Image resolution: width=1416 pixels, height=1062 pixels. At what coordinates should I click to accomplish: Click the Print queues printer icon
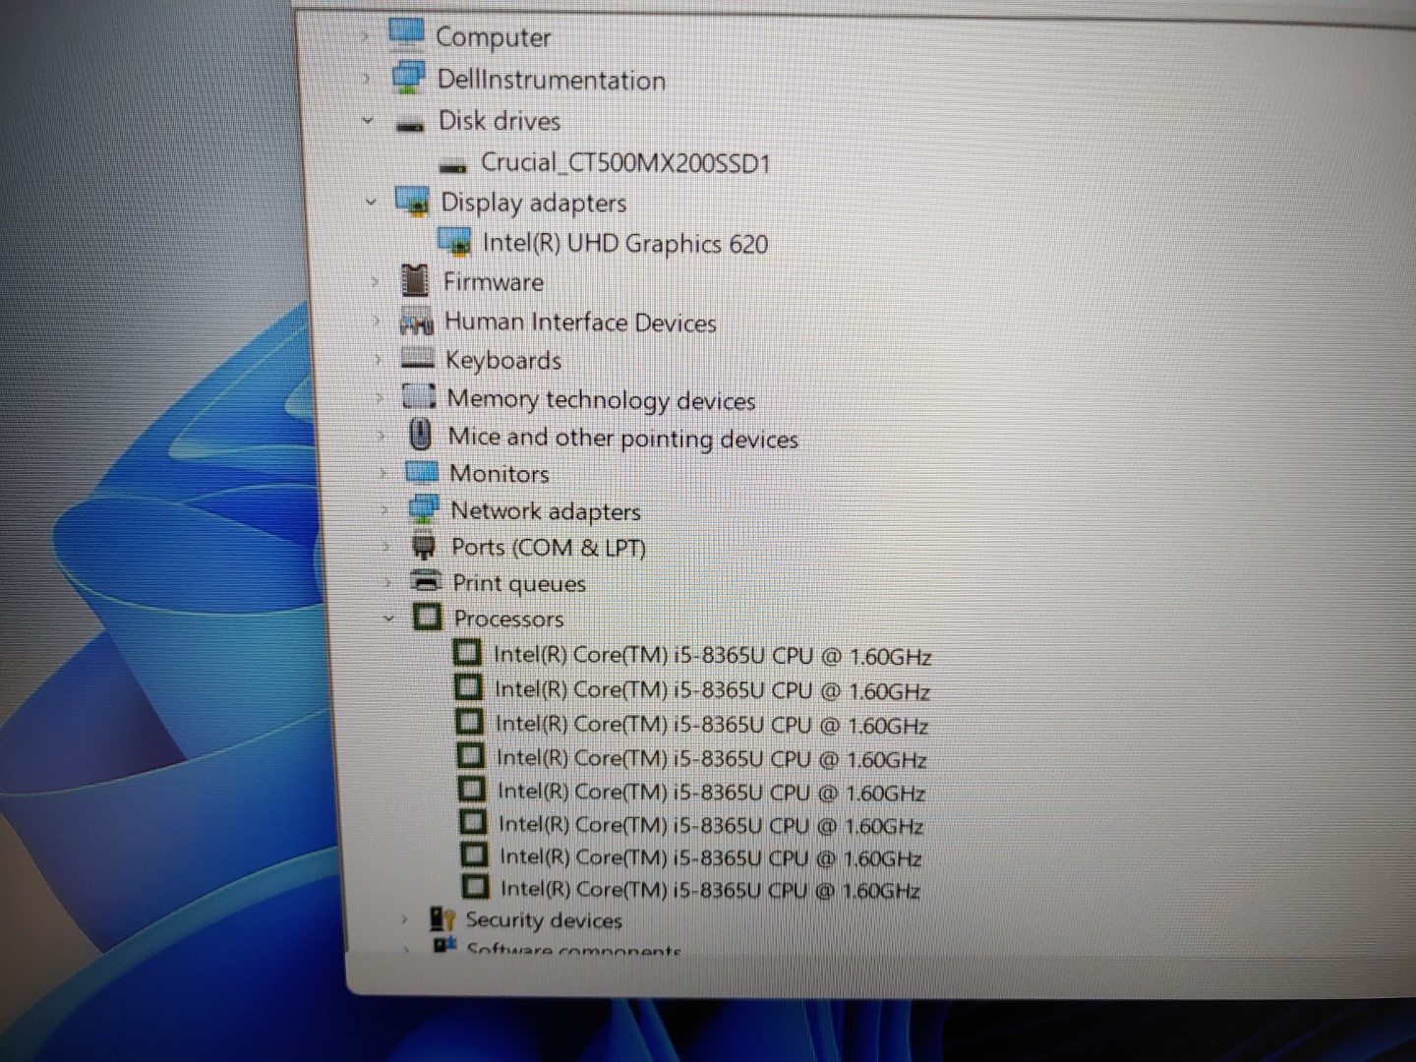(426, 581)
